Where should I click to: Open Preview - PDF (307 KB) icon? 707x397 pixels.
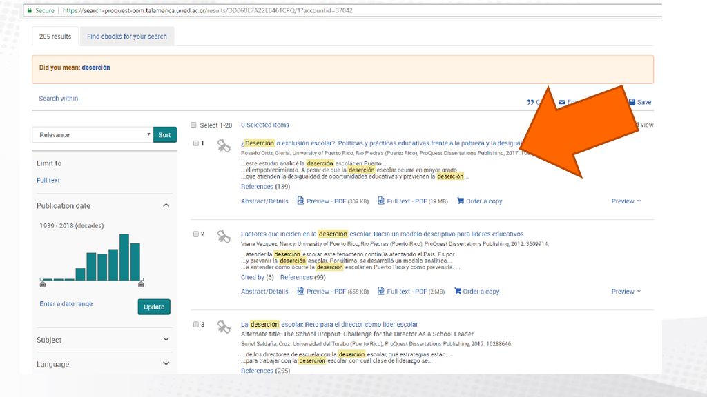coord(300,201)
